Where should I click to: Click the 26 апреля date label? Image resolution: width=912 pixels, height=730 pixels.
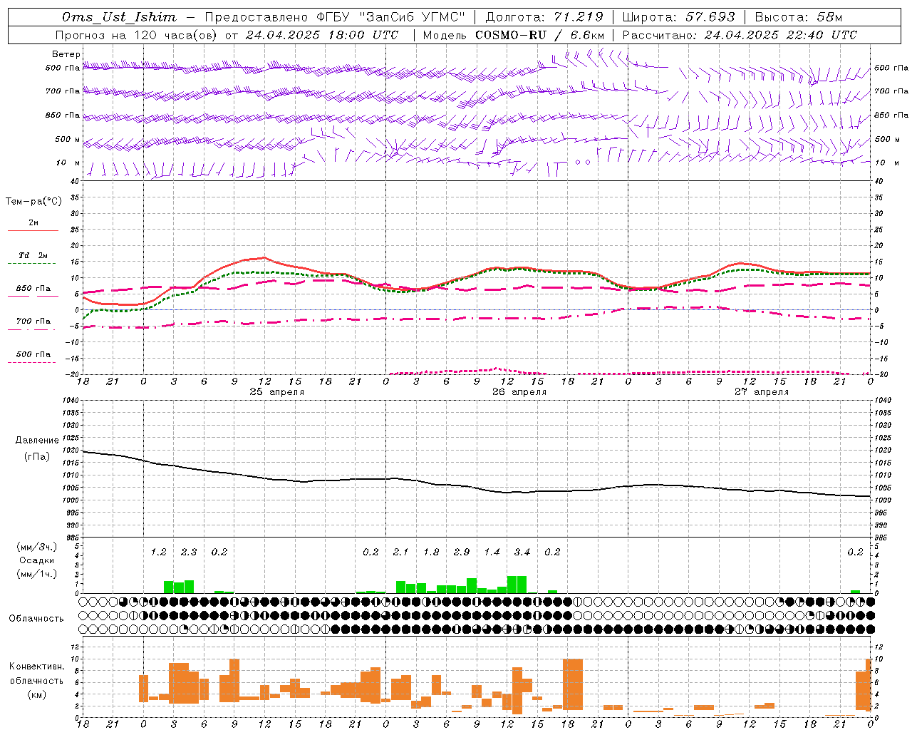(519, 392)
